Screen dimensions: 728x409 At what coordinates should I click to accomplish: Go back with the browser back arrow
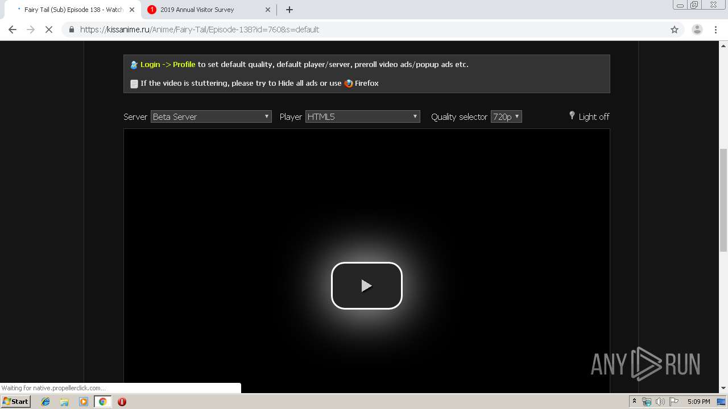pyautogui.click(x=13, y=30)
